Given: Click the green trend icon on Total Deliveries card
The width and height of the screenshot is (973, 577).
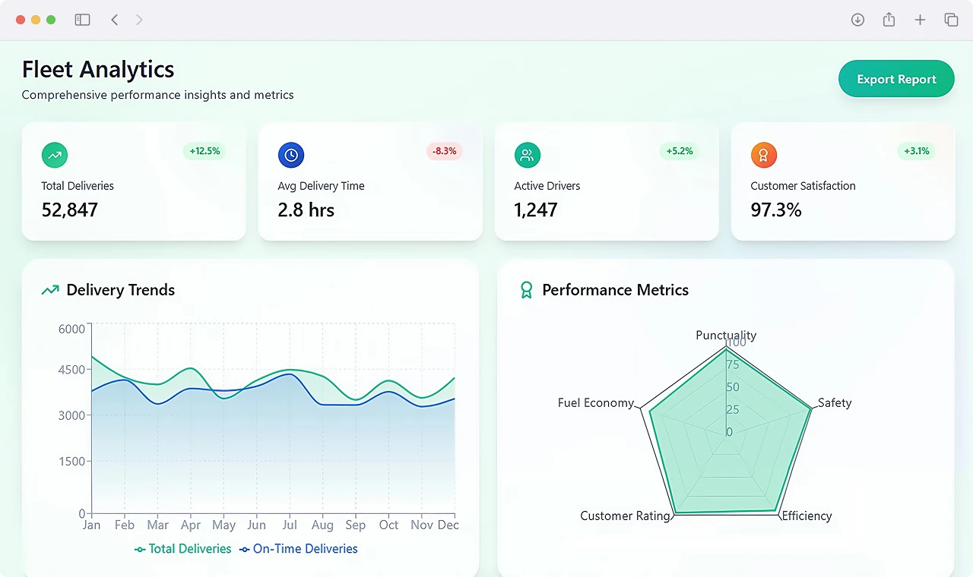Looking at the screenshot, I should pyautogui.click(x=55, y=155).
